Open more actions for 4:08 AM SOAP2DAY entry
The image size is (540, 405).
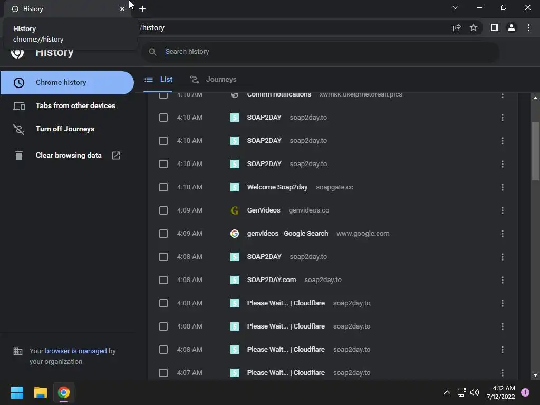coord(503,257)
